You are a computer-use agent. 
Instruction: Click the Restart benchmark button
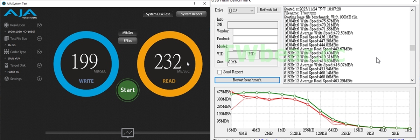tap(247, 80)
